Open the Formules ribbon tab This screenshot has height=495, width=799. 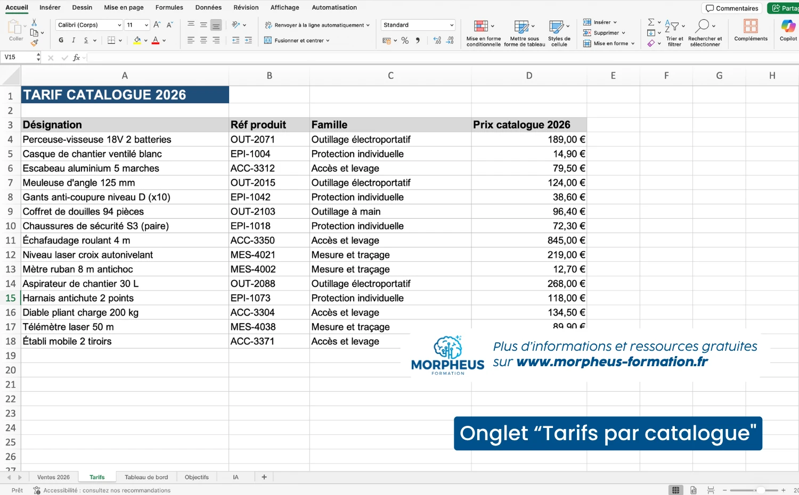pos(169,7)
